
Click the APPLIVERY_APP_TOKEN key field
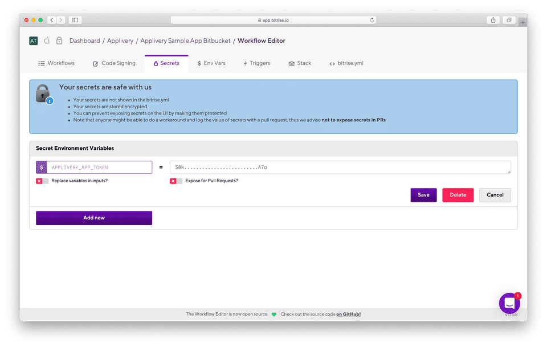click(99, 168)
